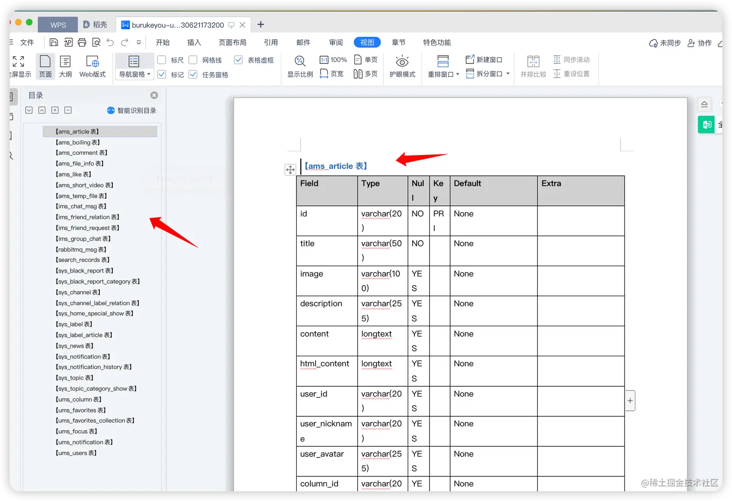Switch to Web layout (Web版式)
The height and width of the screenshot is (501, 732).
click(92, 66)
